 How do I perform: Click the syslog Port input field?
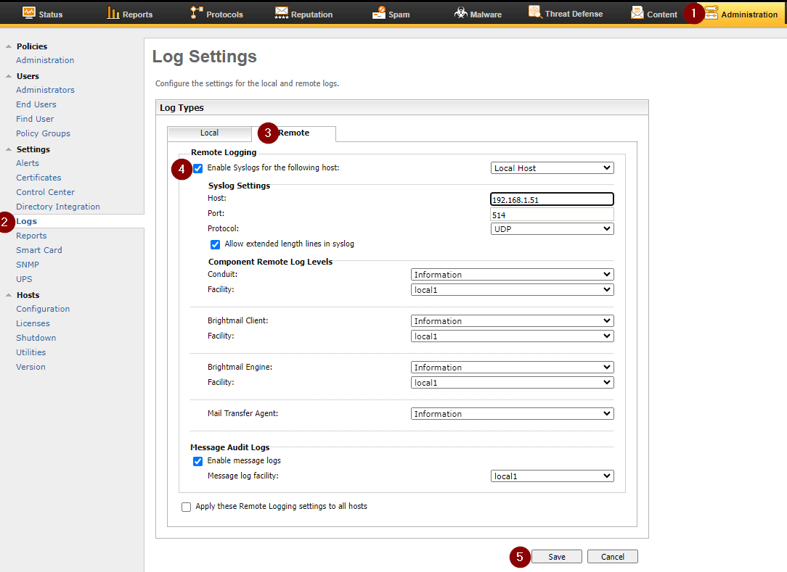pos(552,215)
